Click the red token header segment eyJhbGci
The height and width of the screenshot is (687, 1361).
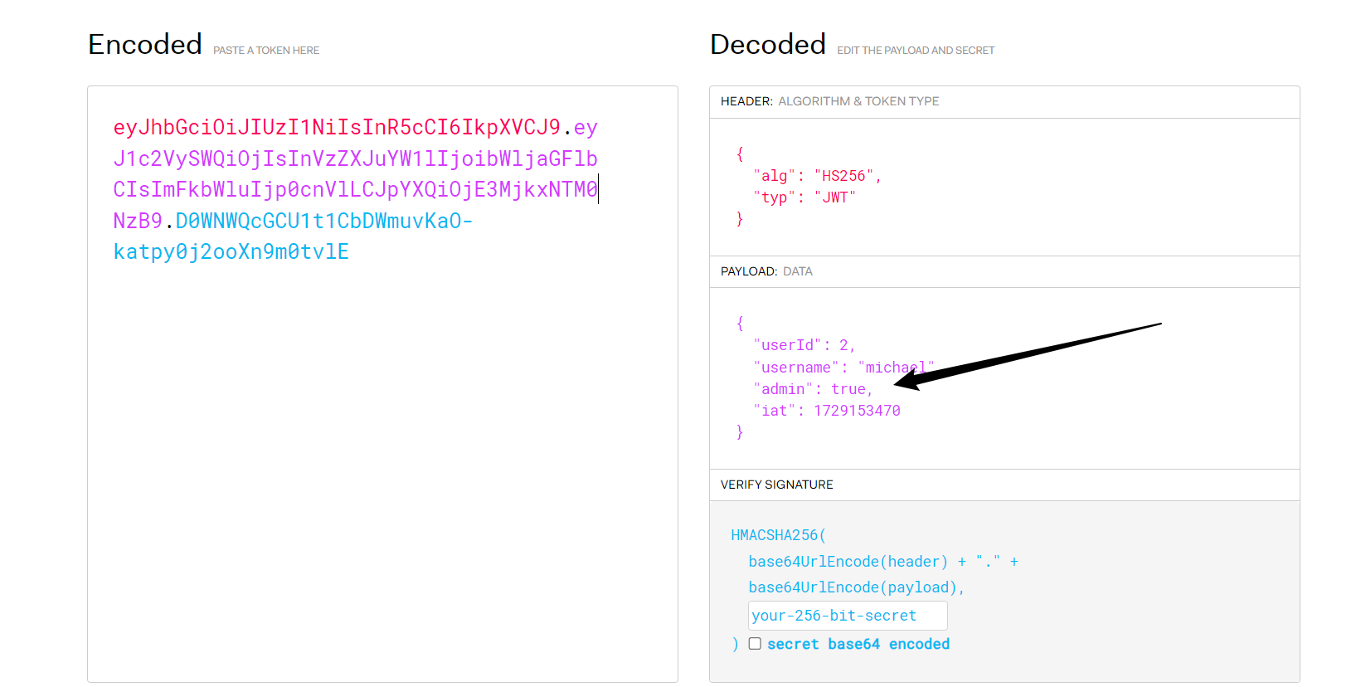[337, 127]
